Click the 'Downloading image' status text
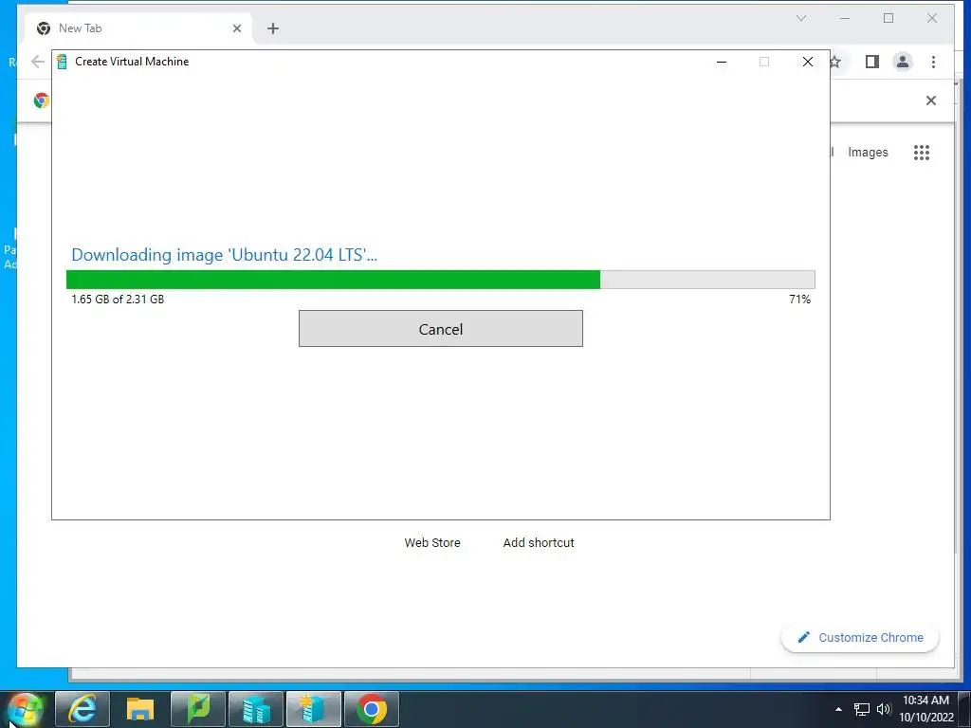The image size is (971, 728). [x=224, y=255]
